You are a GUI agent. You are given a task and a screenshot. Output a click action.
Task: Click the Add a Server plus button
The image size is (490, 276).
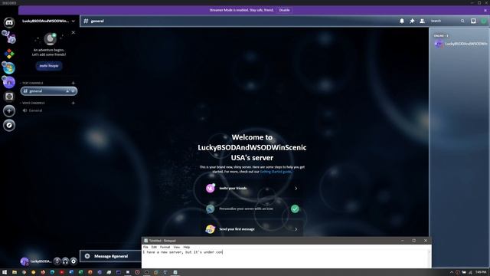(9, 110)
